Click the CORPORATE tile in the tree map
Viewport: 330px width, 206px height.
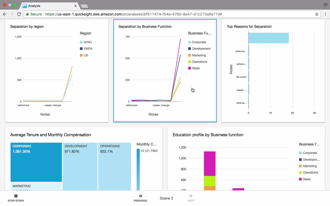(x=36, y=162)
